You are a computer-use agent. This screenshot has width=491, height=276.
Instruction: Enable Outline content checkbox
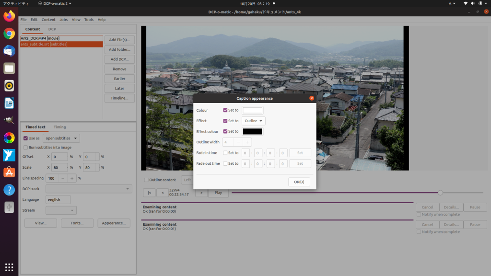(x=146, y=180)
